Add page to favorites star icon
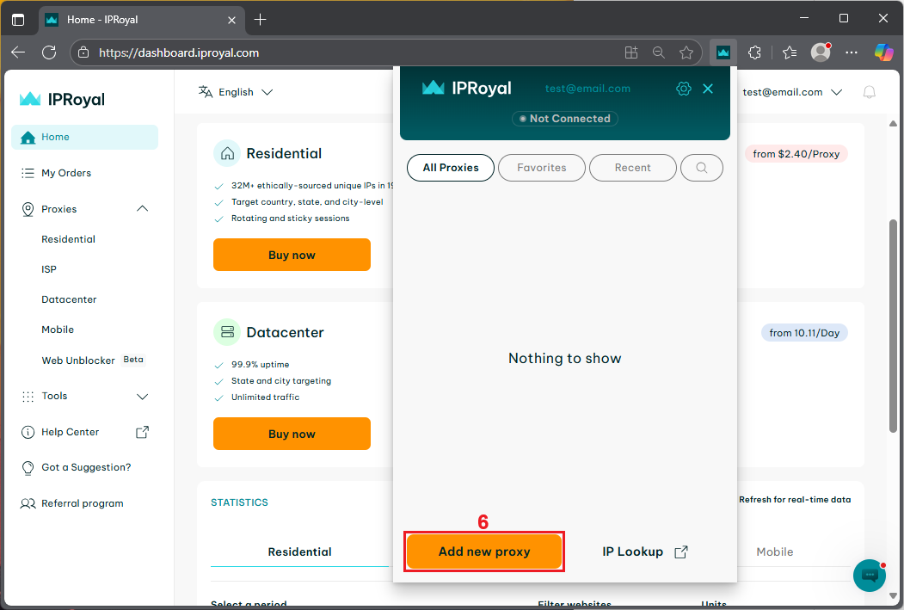Viewport: 904px width, 610px height. point(686,52)
